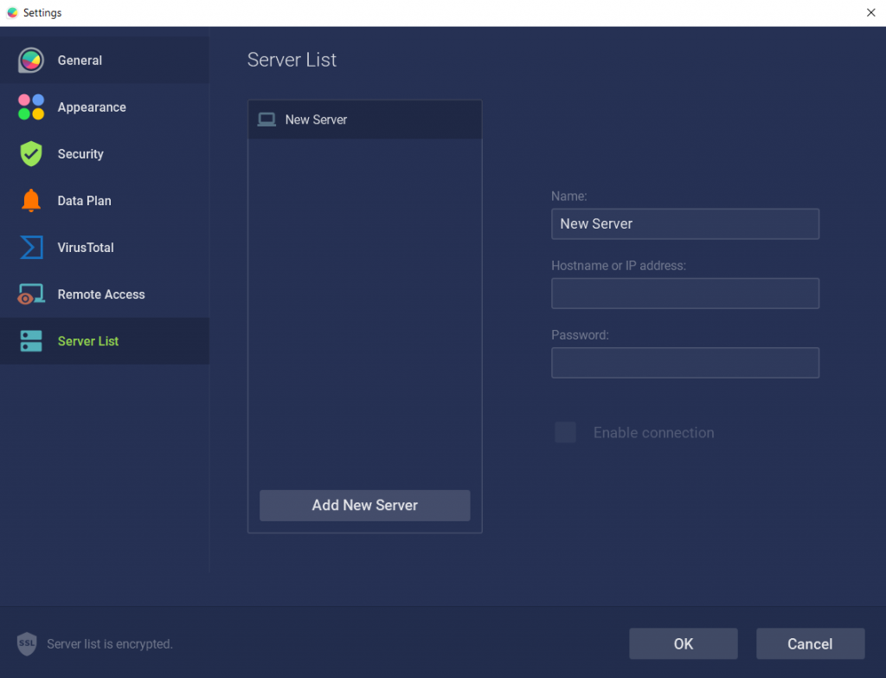Click the 'Server List' page heading
The height and width of the screenshot is (678, 886).
[292, 60]
